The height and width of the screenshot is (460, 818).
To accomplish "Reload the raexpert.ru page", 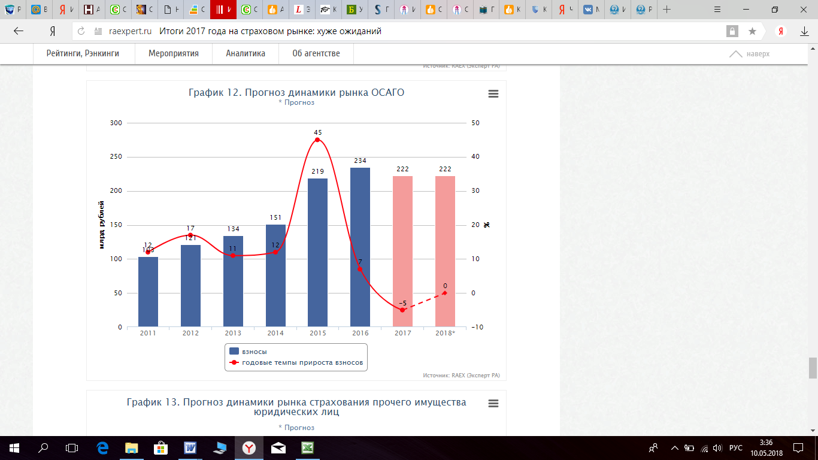I will pyautogui.click(x=81, y=31).
